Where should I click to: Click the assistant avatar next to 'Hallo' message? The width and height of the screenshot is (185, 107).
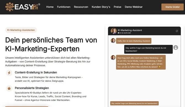coord(113,40)
